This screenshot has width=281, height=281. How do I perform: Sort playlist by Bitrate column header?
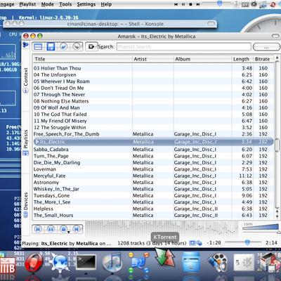[263, 59]
